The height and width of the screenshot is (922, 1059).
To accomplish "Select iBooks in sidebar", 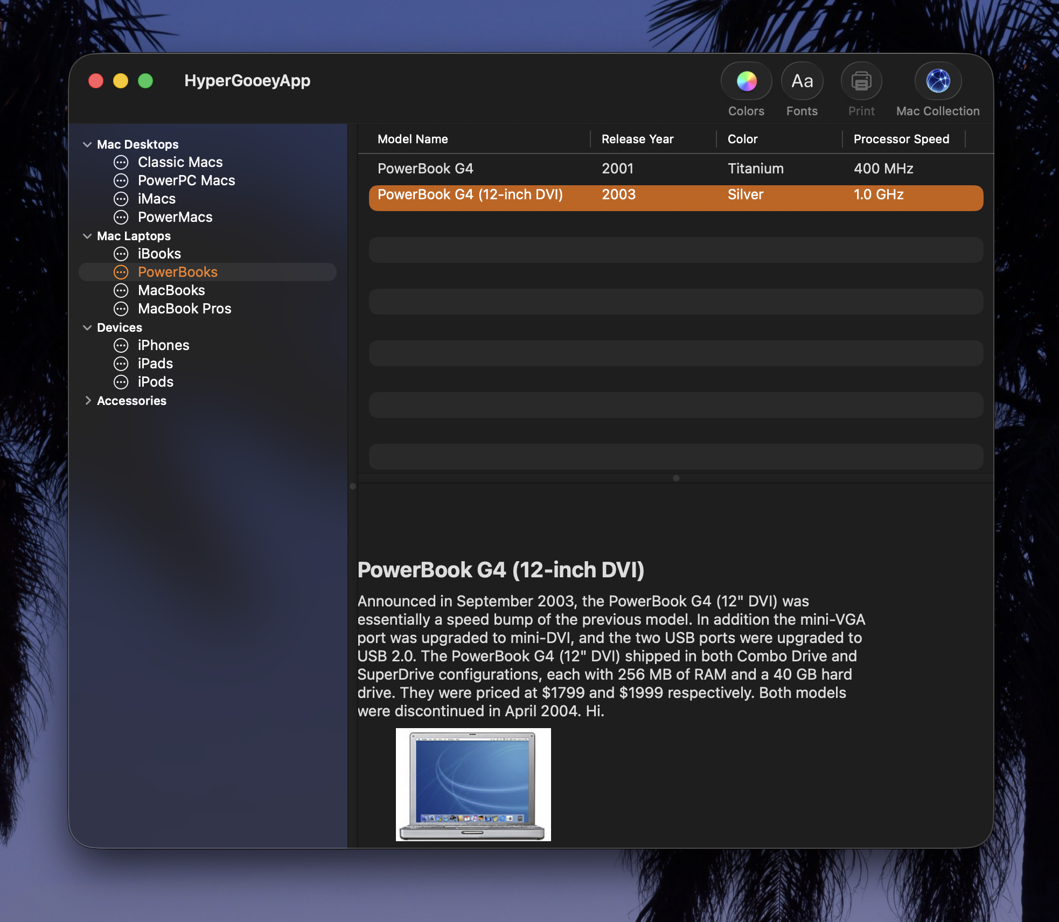I will 159,254.
